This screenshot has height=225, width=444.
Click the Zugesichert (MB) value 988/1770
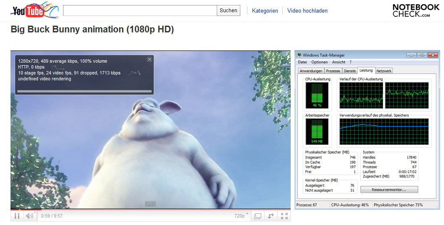tap(406, 176)
